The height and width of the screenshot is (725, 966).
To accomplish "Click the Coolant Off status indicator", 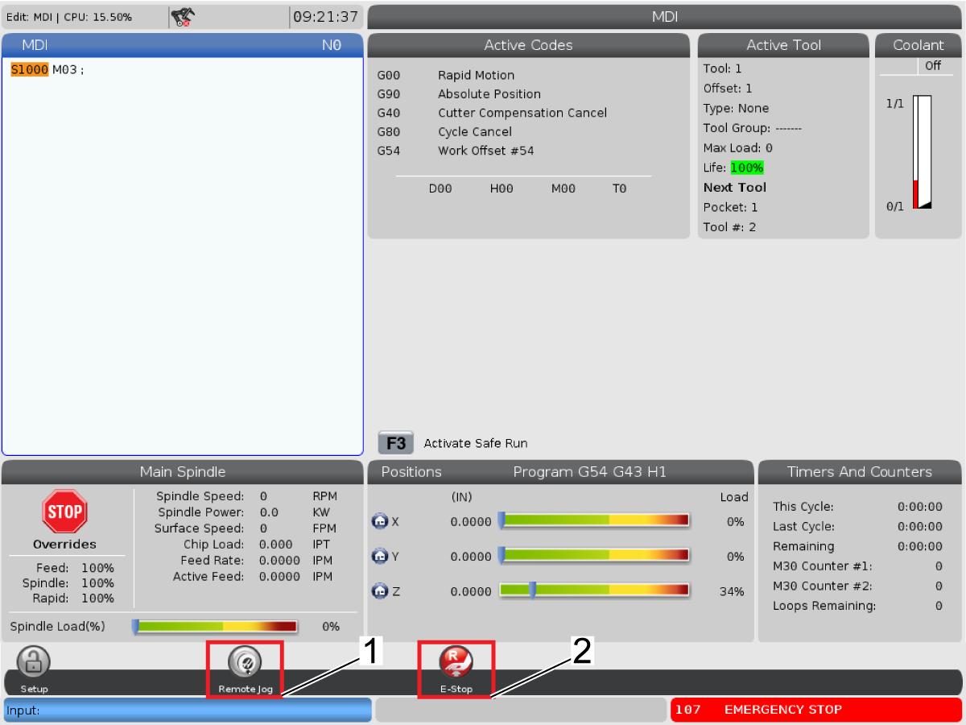I will [x=932, y=66].
